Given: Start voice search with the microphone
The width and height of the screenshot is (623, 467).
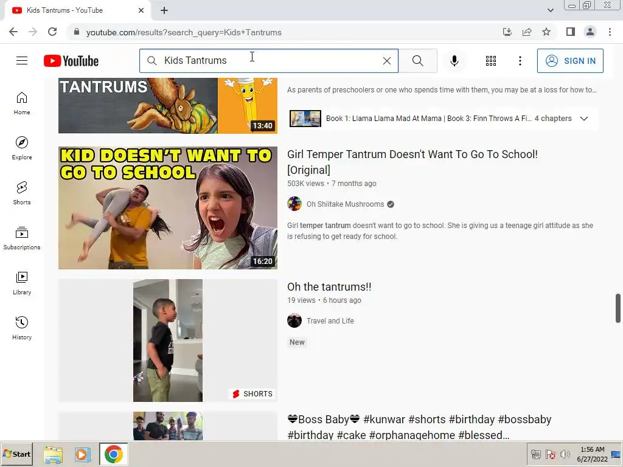Looking at the screenshot, I should tap(454, 61).
